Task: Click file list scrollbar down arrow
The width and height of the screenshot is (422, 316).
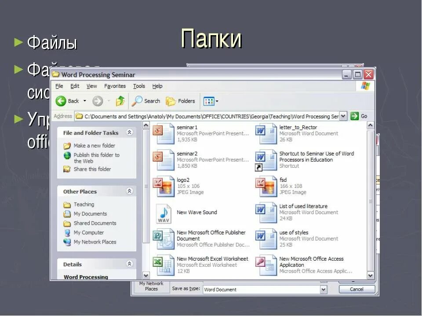Action: 370,276
